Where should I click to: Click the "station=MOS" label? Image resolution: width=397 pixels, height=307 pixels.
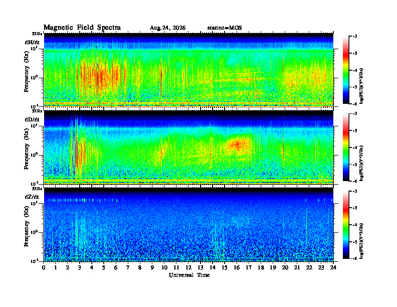[x=225, y=28]
